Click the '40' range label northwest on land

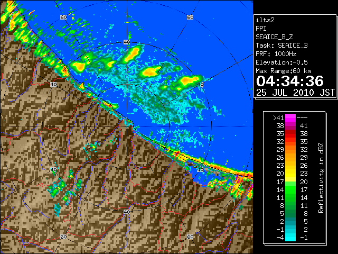[53, 85]
